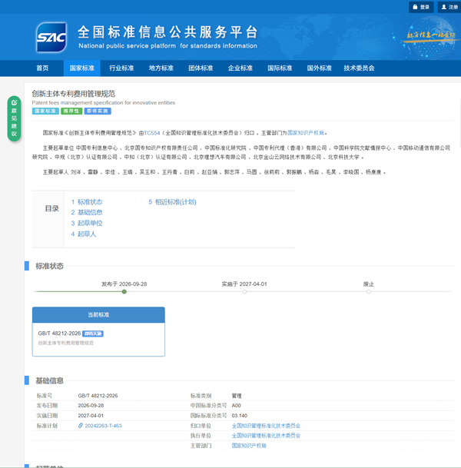Click the link icon beside 20242263-T-463

81,426
